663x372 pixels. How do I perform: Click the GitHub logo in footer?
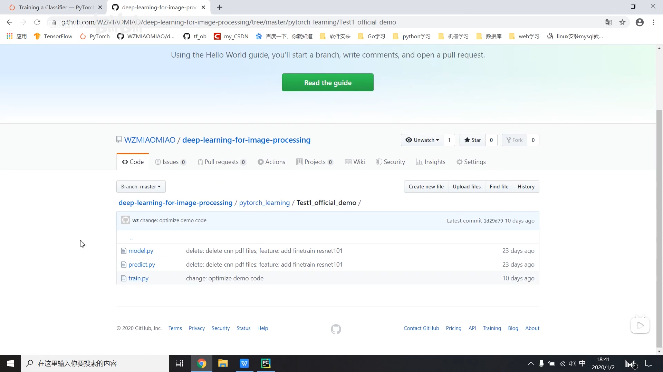(x=336, y=329)
